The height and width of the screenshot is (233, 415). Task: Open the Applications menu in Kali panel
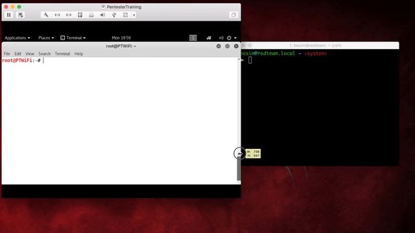point(18,38)
